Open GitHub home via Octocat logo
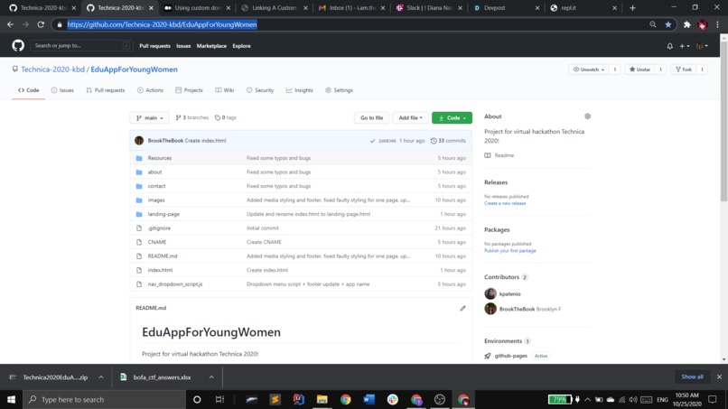 [18, 45]
